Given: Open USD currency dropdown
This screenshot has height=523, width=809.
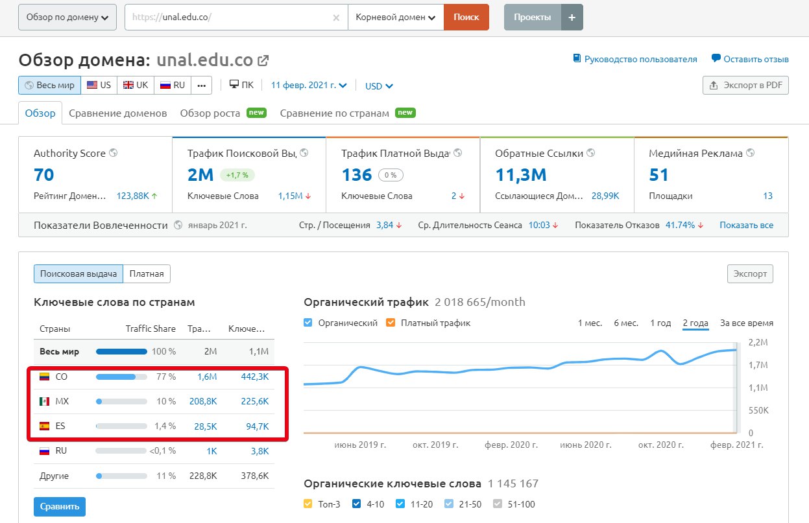Looking at the screenshot, I should pos(379,86).
